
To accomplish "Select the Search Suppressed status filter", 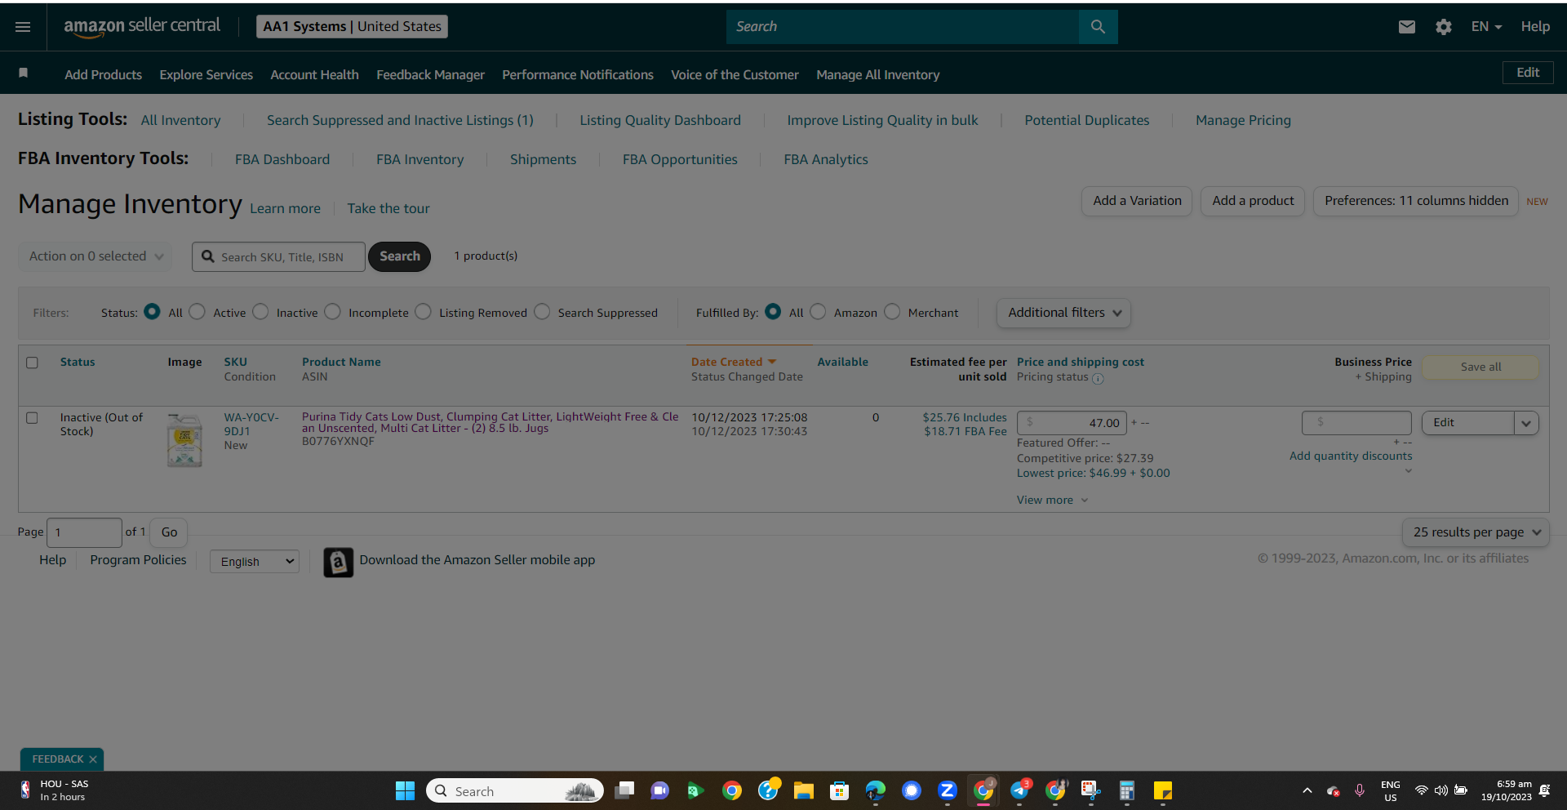I will [x=542, y=312].
